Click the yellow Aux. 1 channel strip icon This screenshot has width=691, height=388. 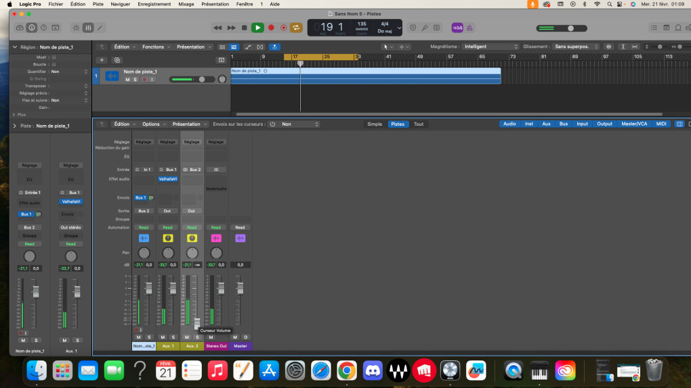pyautogui.click(x=168, y=238)
